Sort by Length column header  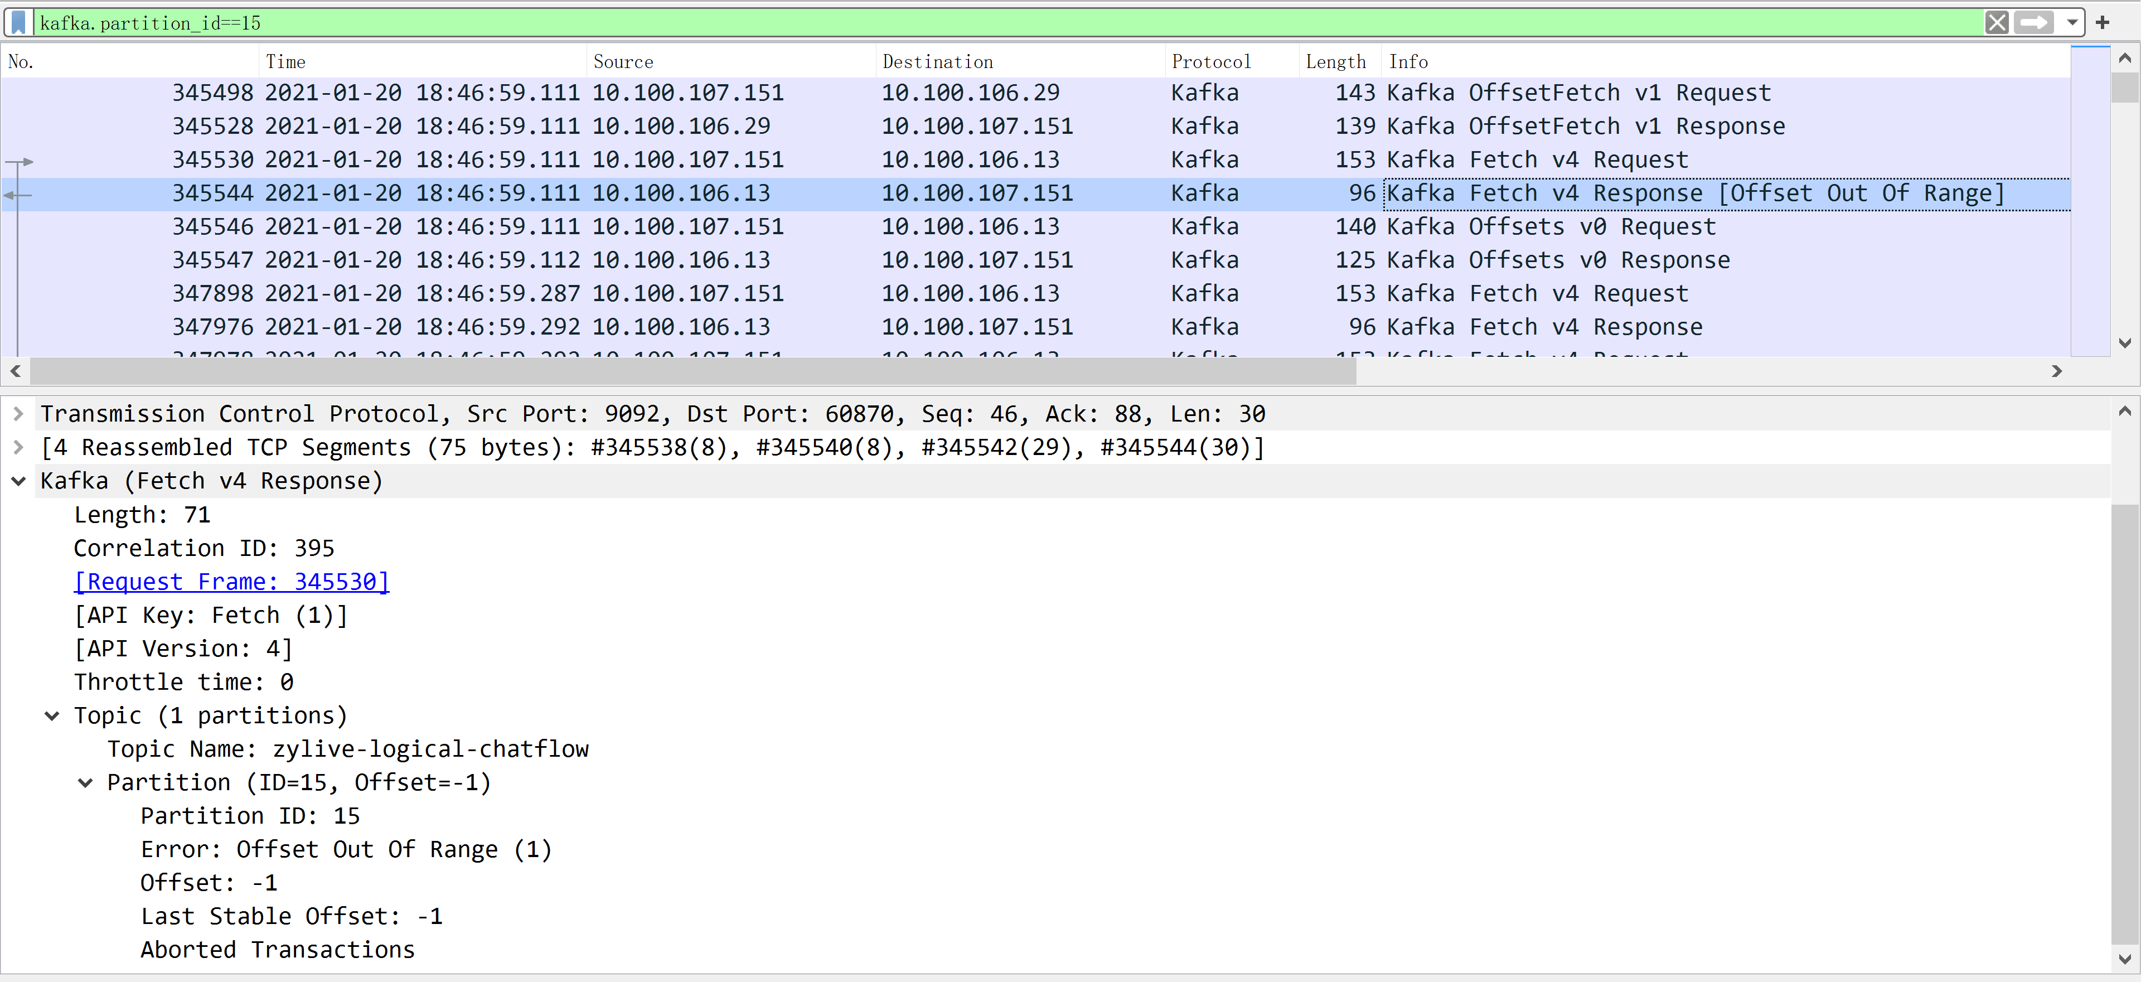click(1335, 61)
